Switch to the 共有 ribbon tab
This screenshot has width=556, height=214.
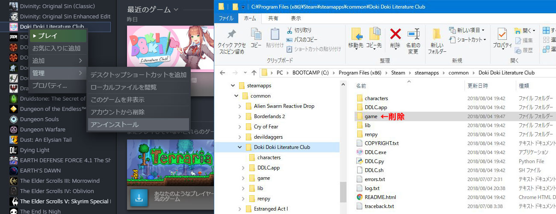(x=273, y=18)
